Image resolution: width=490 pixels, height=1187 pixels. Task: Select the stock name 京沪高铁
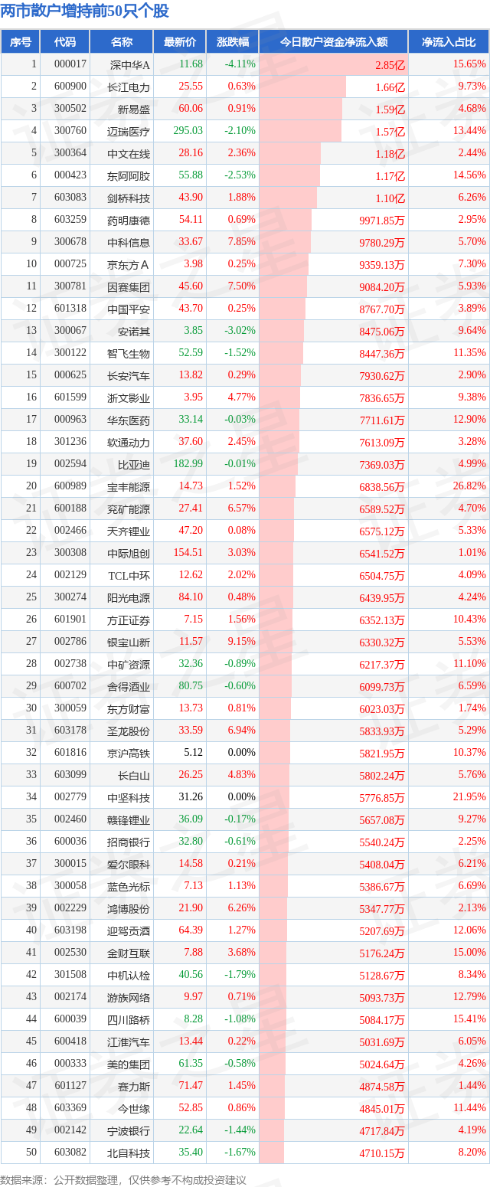129,753
